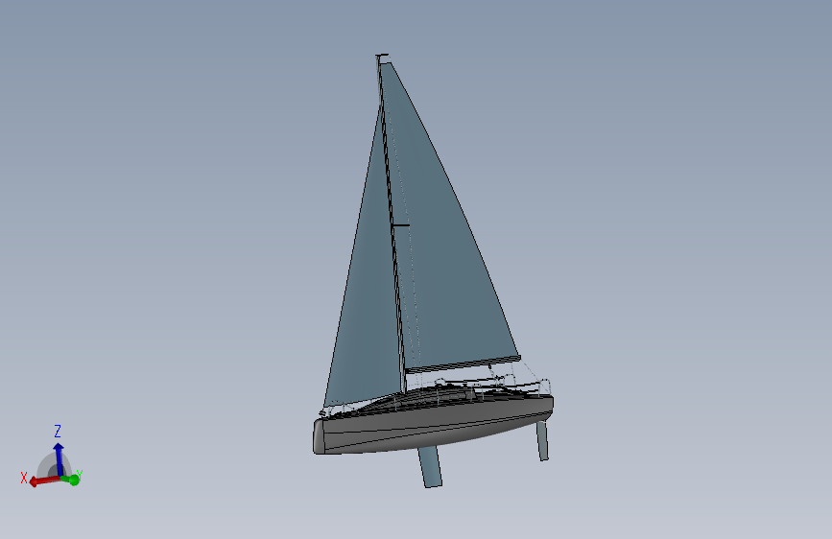832x539 pixels.
Task: Click the blue Z axis arrow of triad
Action: tap(59, 458)
